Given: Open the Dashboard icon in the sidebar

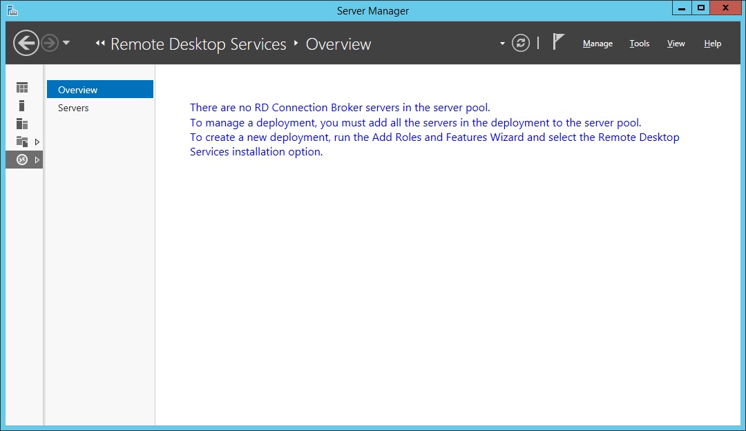Looking at the screenshot, I should click(x=22, y=88).
